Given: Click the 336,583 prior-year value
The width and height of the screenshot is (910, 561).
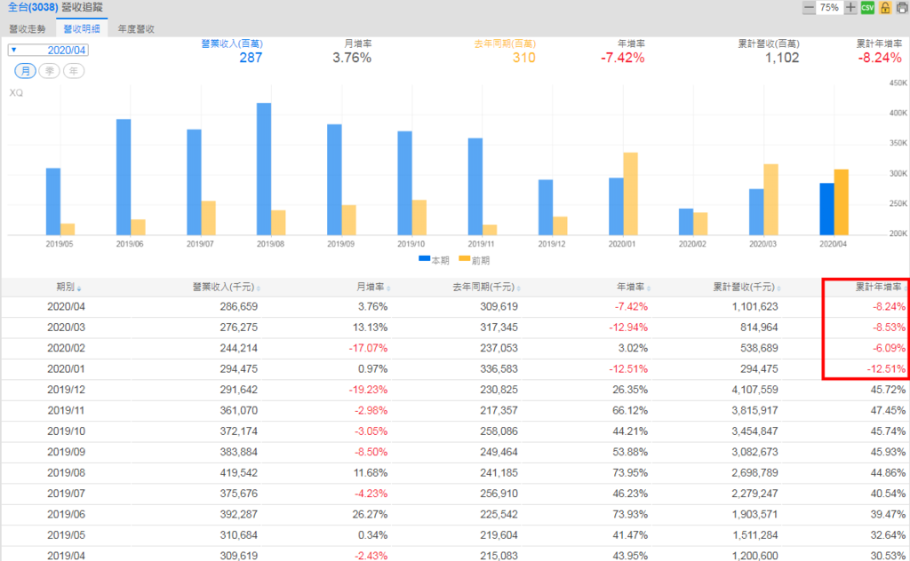Looking at the screenshot, I should click(499, 369).
